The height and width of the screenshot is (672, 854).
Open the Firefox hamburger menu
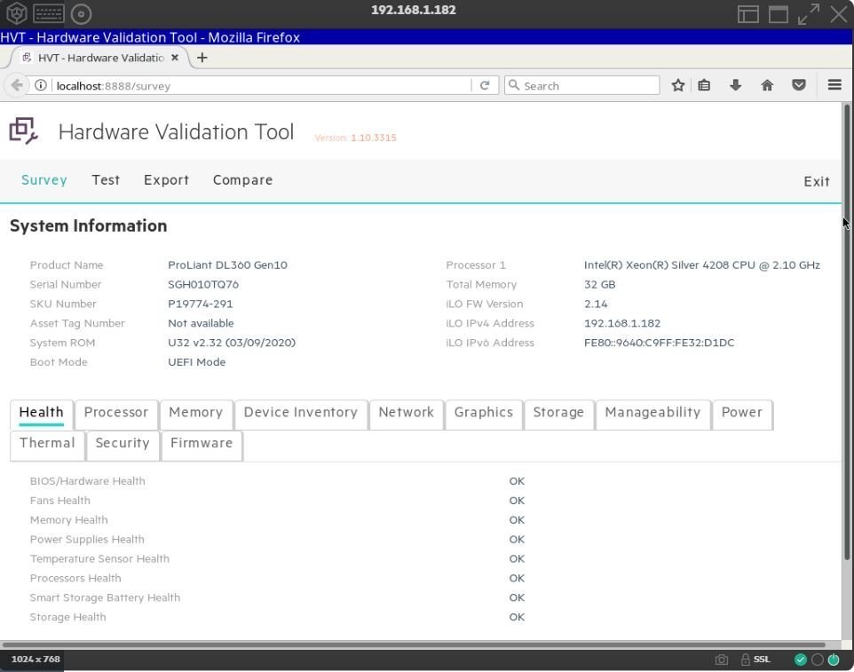tap(834, 85)
